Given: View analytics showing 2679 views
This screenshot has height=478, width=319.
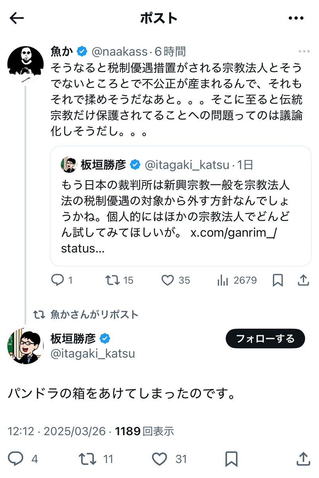Looking at the screenshot, I should click(222, 280).
